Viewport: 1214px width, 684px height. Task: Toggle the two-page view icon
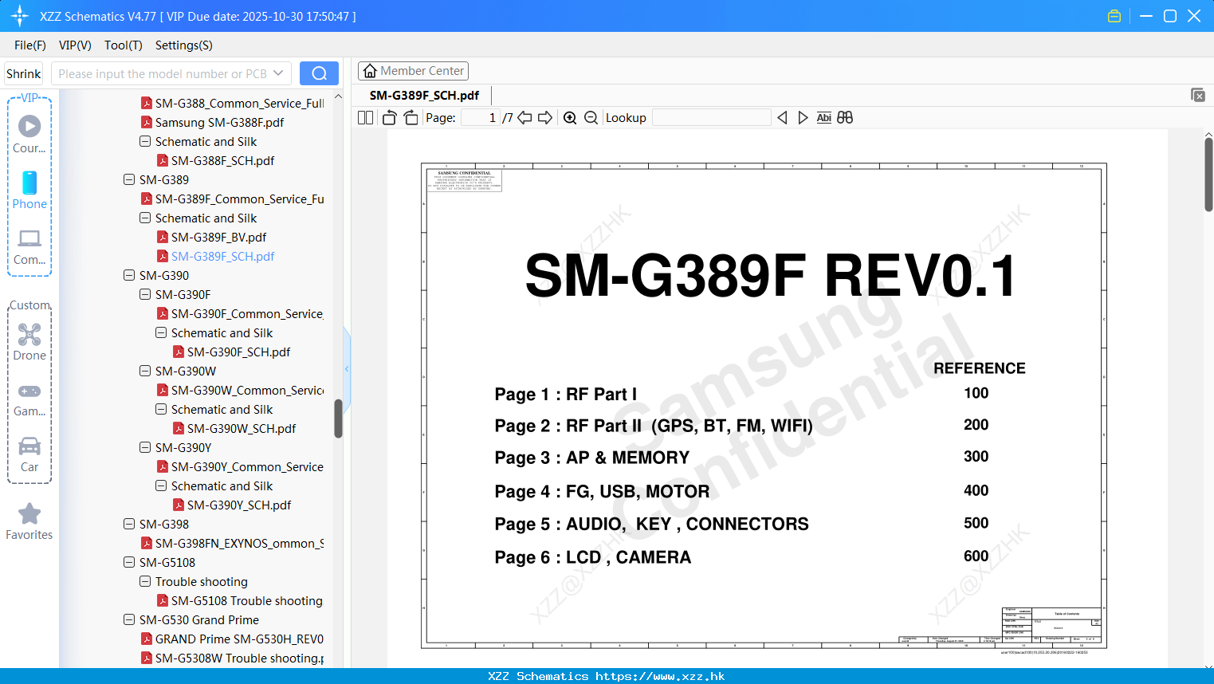point(366,118)
